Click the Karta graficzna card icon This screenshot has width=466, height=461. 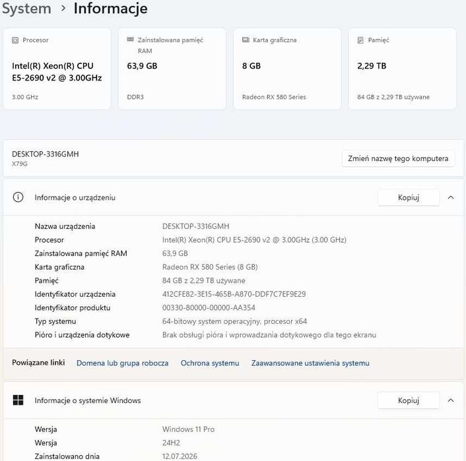coord(246,40)
